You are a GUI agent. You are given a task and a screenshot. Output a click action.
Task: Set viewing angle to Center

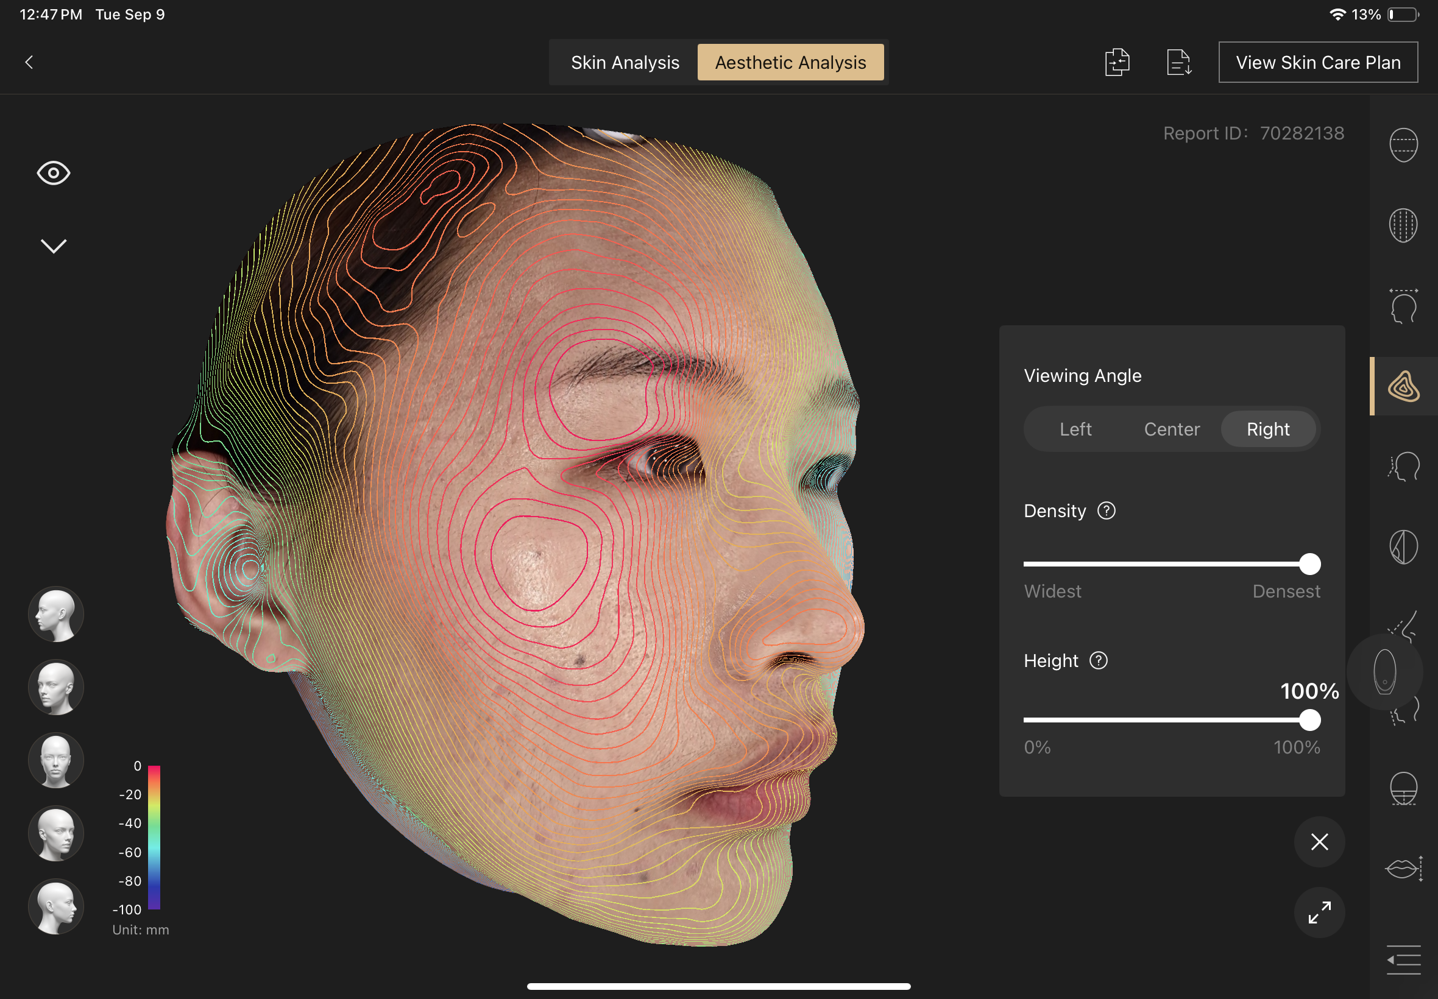pos(1171,429)
